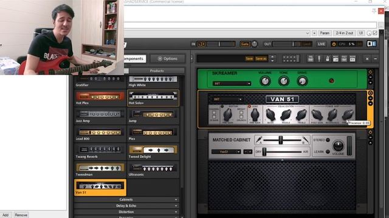Open the PRE tapedeck in toolbar
This screenshot has height=218, width=389.
point(311,59)
